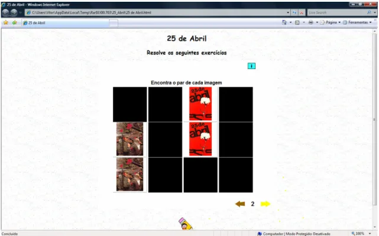Open the zoom level dropdown arrow

[370, 234]
